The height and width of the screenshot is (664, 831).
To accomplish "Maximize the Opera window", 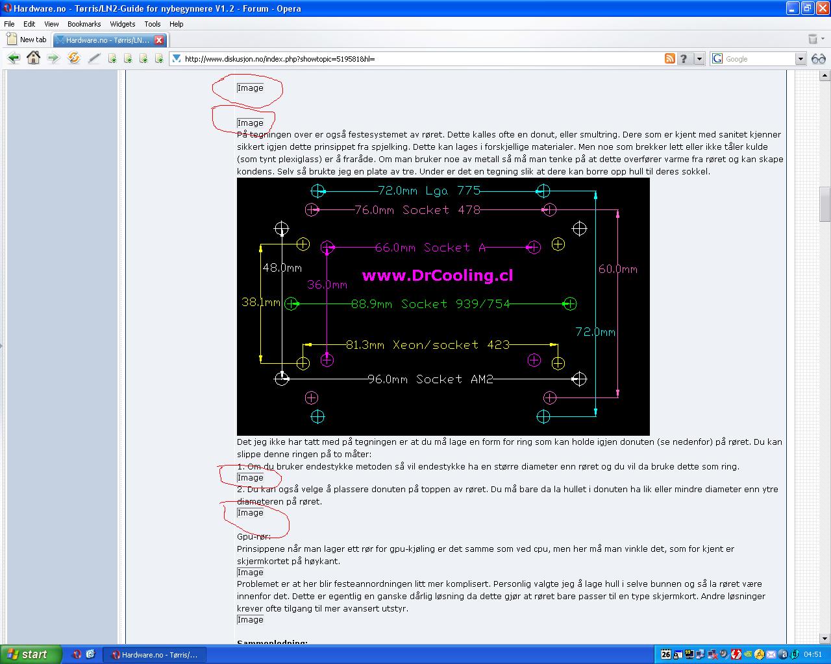I will [807, 8].
